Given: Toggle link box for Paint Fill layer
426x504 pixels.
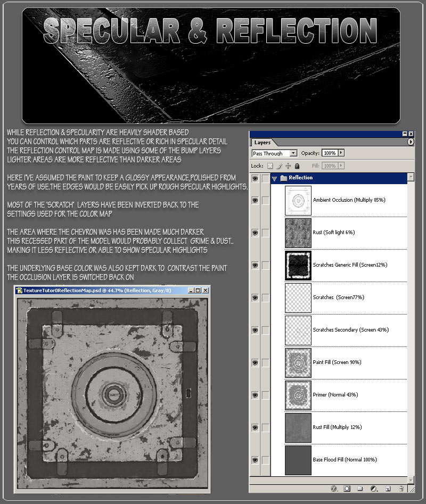Looking at the screenshot, I should (265, 362).
